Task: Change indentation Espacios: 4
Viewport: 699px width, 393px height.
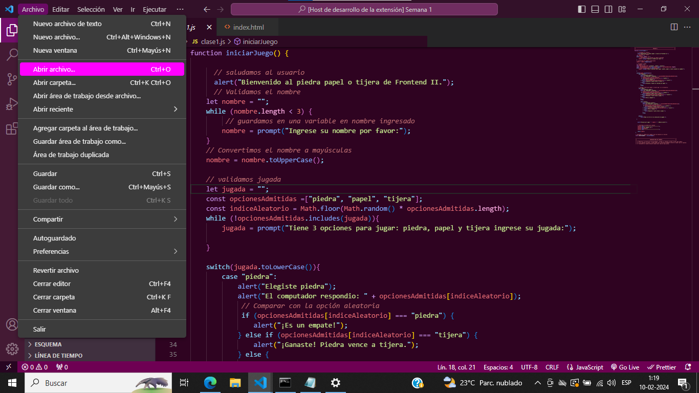Action: (x=498, y=367)
